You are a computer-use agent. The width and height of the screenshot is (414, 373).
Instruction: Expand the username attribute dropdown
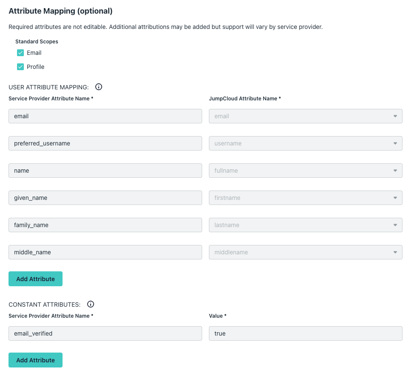[305, 143]
